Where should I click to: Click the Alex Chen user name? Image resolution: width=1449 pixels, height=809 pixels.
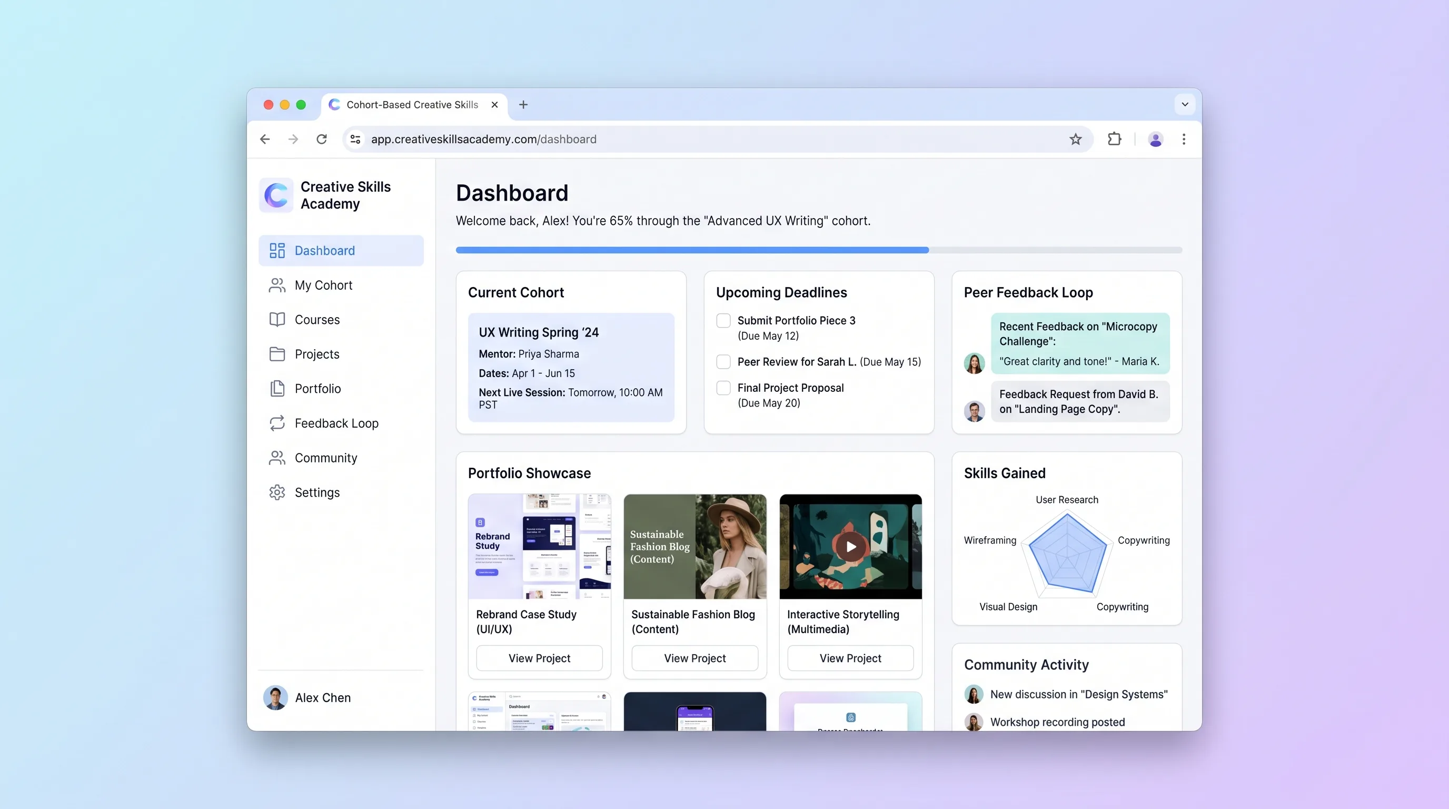coord(323,698)
